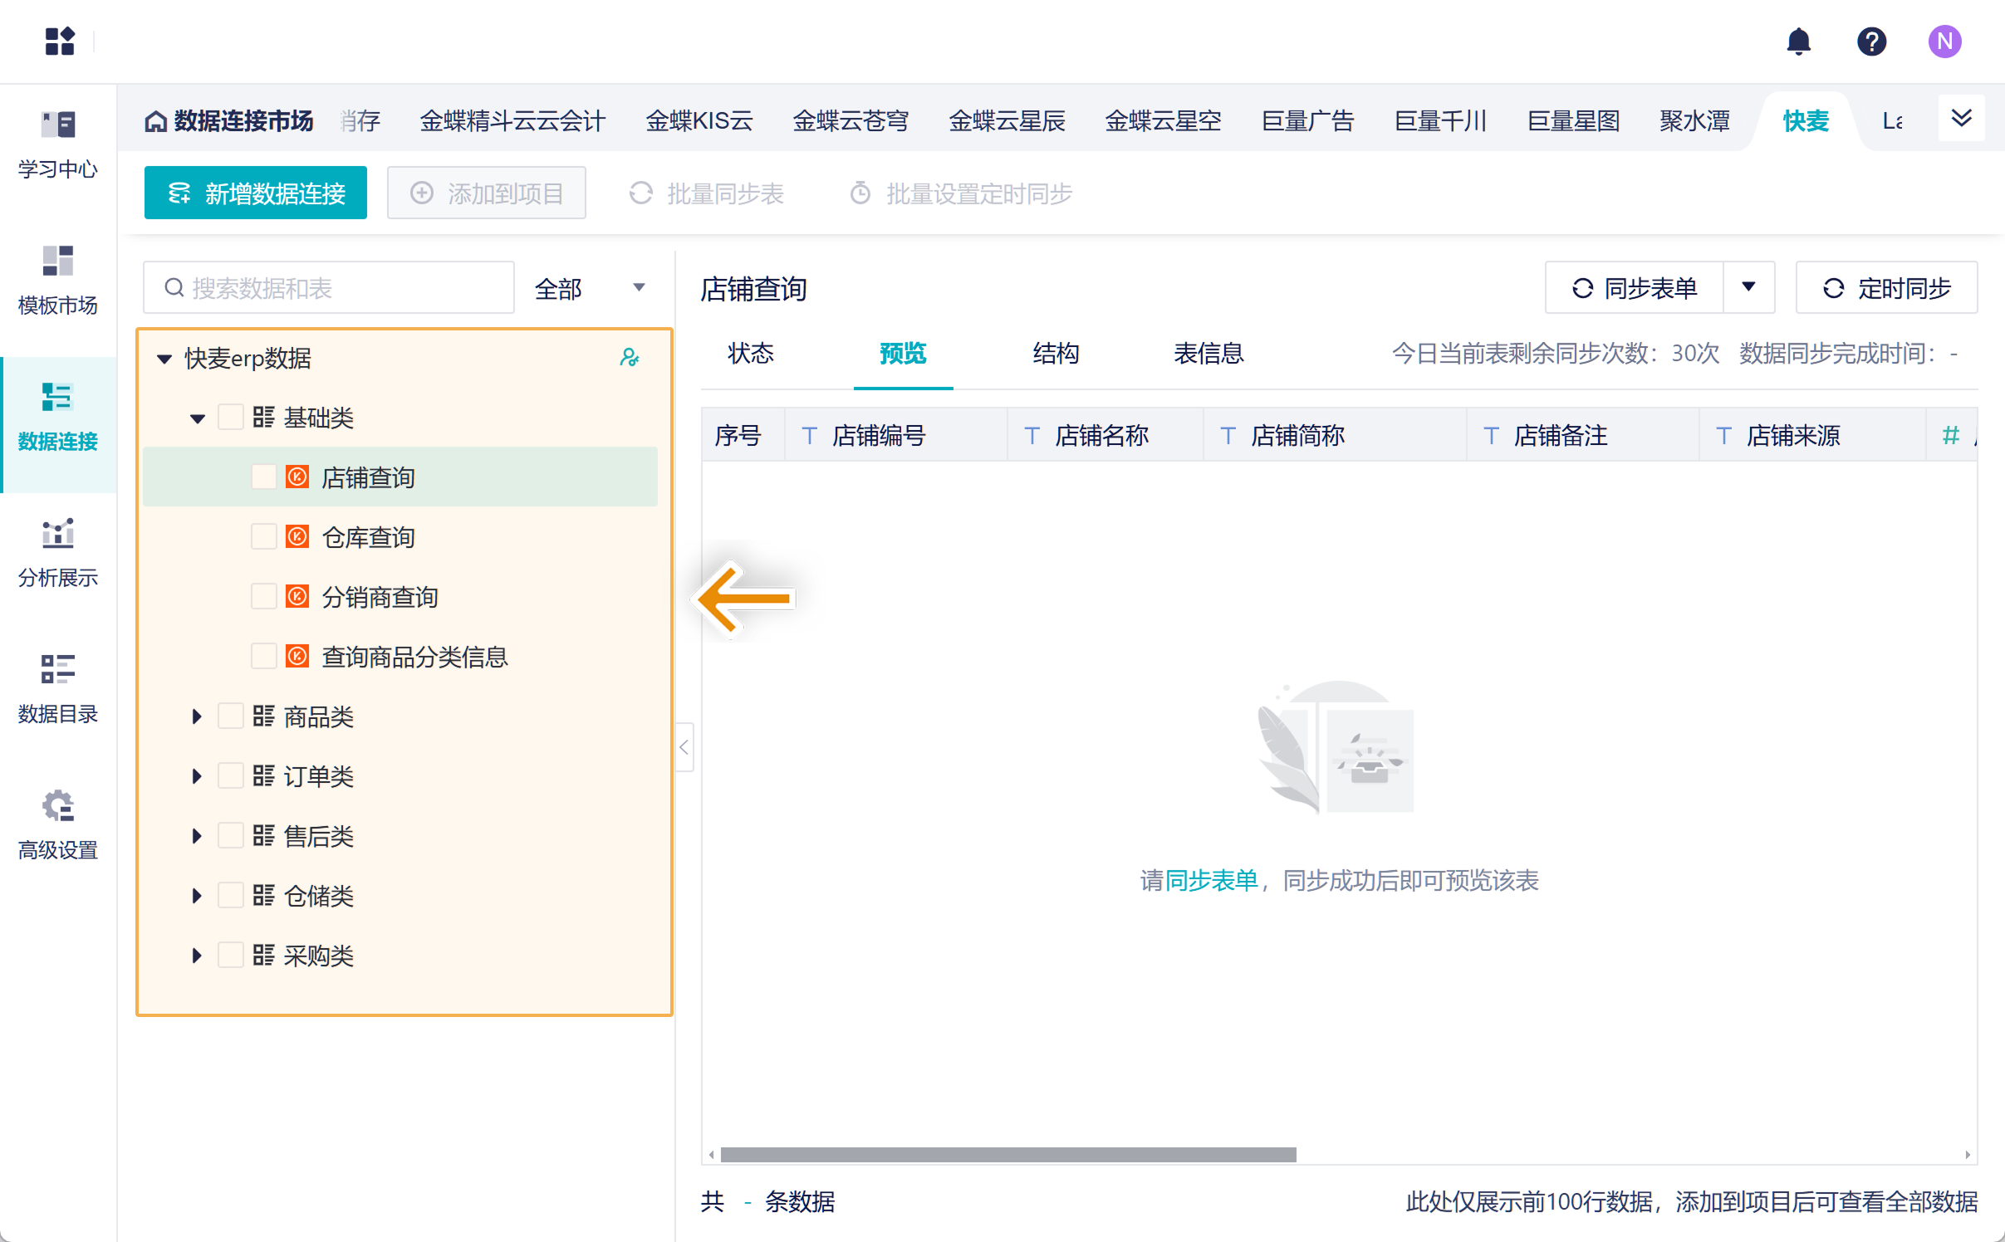The width and height of the screenshot is (2005, 1242).
Task: Open the app grid launcher icon
Action: click(60, 42)
